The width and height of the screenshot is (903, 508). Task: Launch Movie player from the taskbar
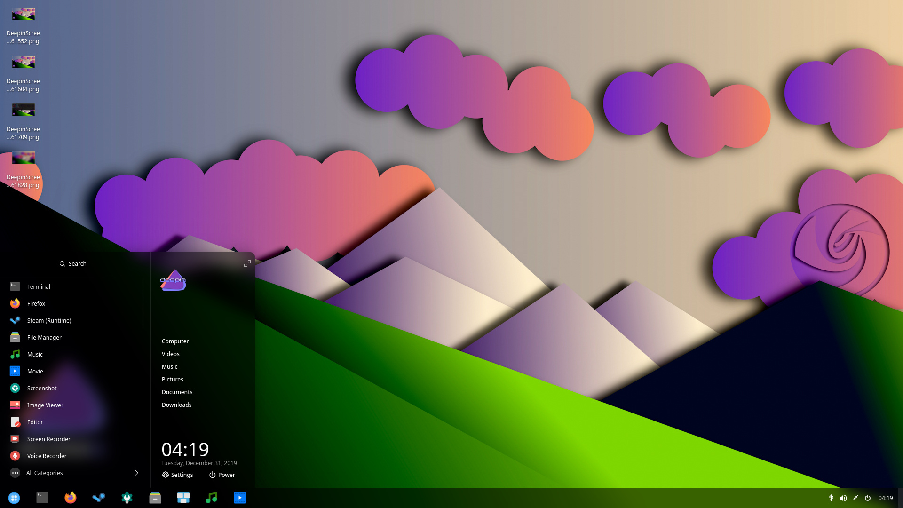click(x=240, y=498)
